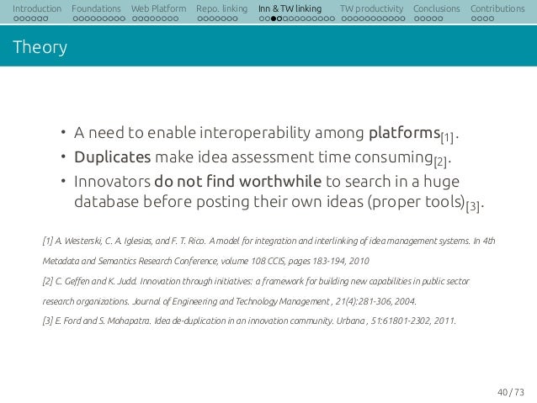537x403 pixels.
Task: Click citation marker [1] after platforms
Action: (x=447, y=138)
